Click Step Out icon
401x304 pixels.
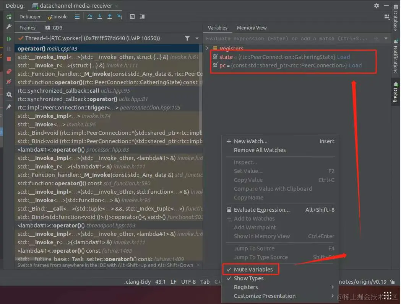(109, 16)
